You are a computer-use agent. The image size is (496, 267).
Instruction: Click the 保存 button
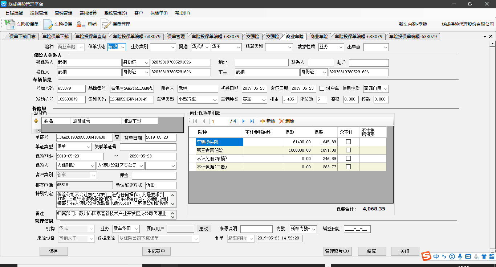coord(53,251)
